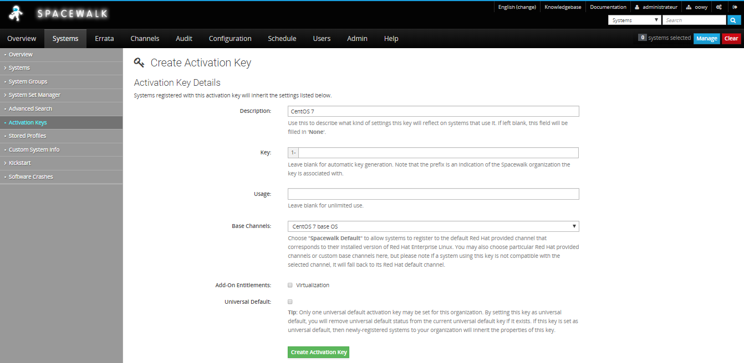This screenshot has width=744, height=363.
Task: Click the oowy organization icon
Action: pos(689,7)
